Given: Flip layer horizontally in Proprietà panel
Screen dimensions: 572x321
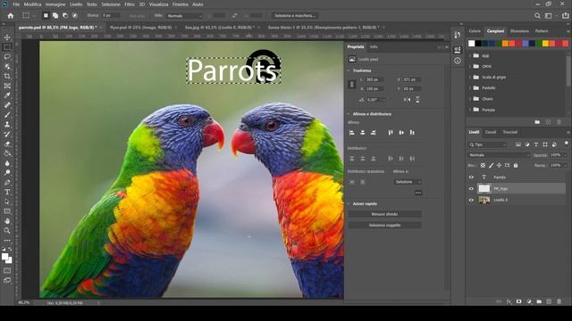Looking at the screenshot, I should click(408, 99).
